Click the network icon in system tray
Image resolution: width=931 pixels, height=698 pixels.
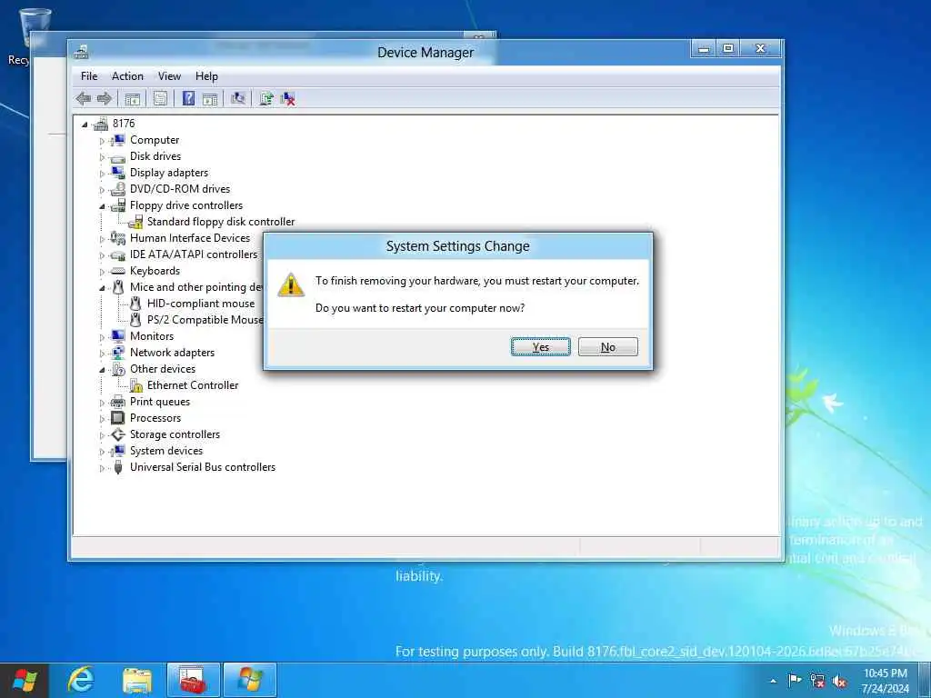point(817,682)
